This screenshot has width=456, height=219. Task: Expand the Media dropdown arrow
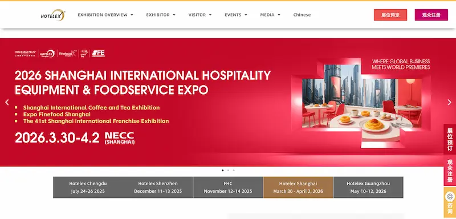click(x=279, y=15)
